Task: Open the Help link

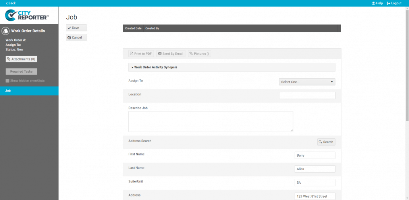Action: (x=377, y=3)
